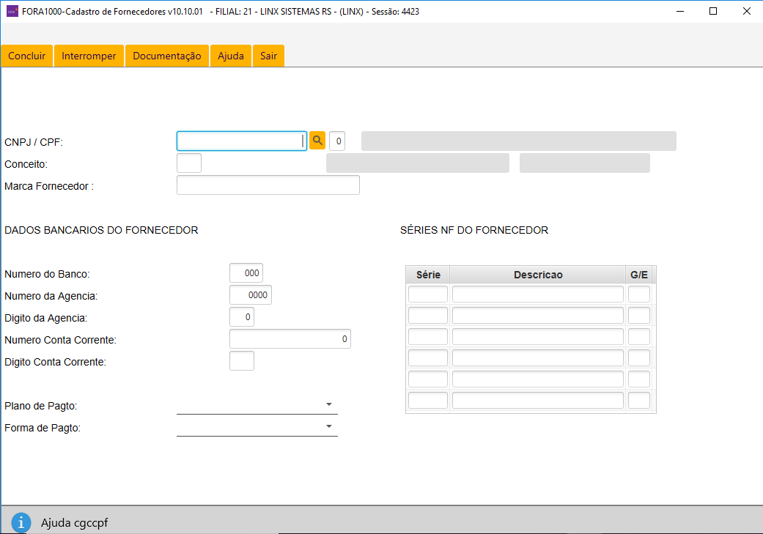Click the CNPJ search magnifier icon

click(x=317, y=141)
